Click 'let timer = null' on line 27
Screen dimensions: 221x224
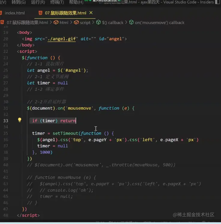(47, 83)
